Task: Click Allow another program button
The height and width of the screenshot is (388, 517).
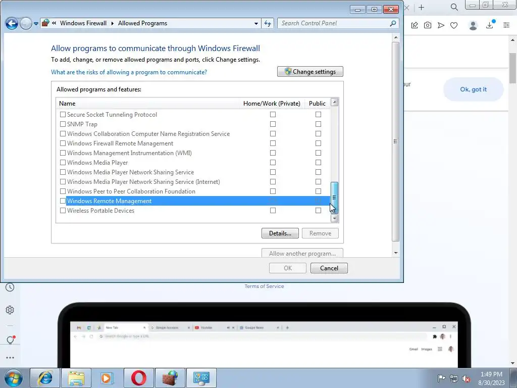Action: tap(302, 253)
